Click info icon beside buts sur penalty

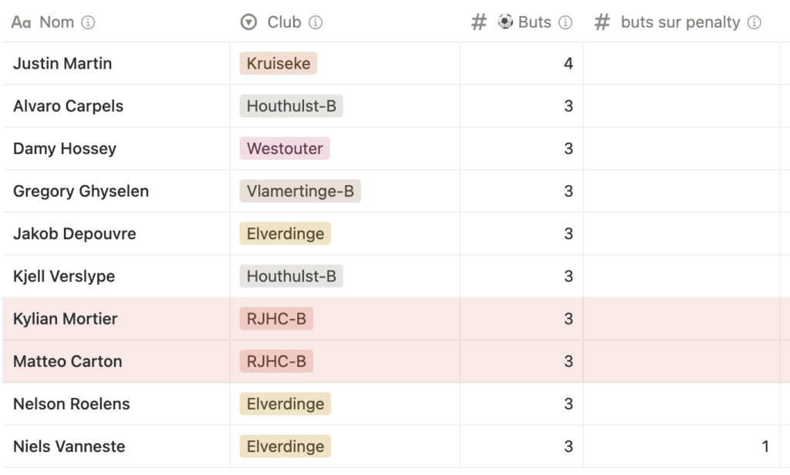[754, 22]
